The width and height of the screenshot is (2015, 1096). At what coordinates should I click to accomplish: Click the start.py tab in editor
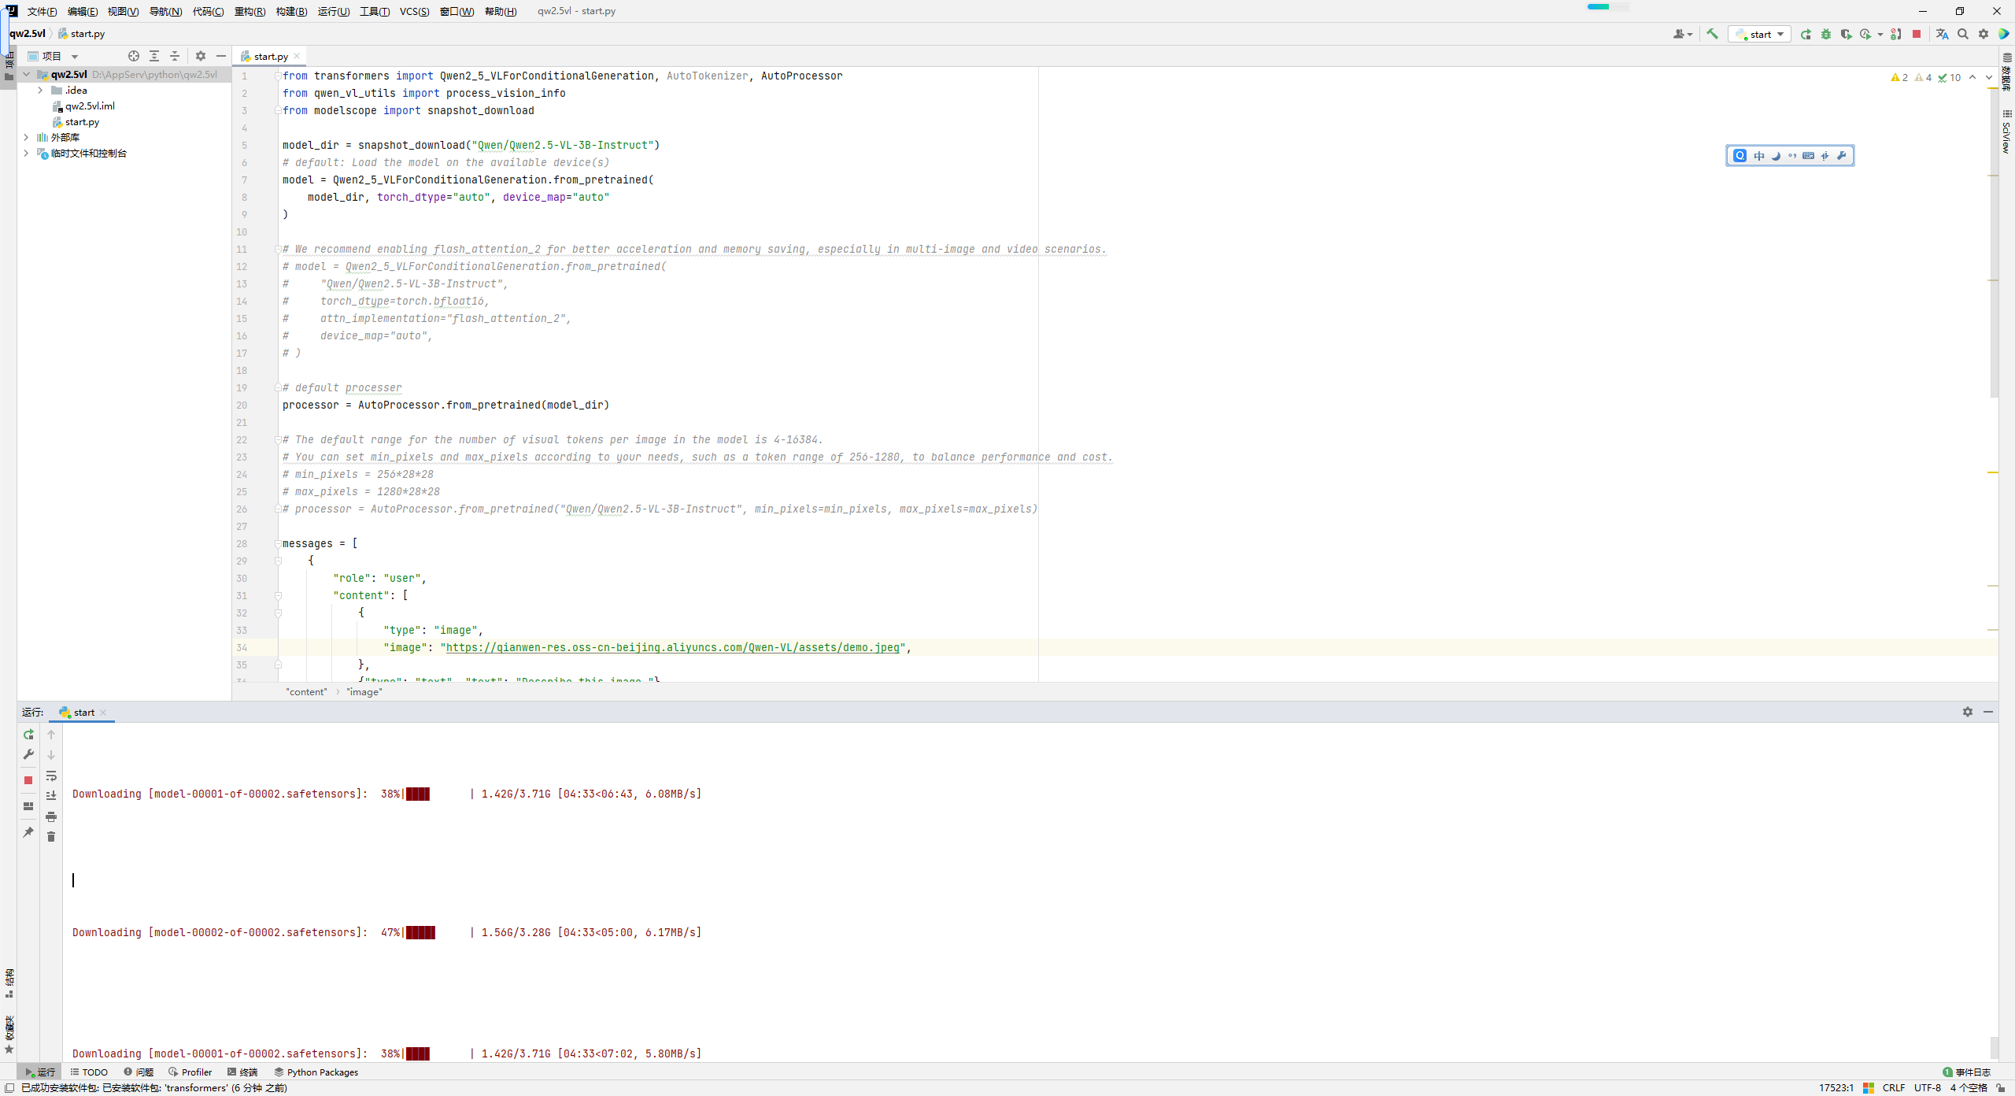(270, 55)
